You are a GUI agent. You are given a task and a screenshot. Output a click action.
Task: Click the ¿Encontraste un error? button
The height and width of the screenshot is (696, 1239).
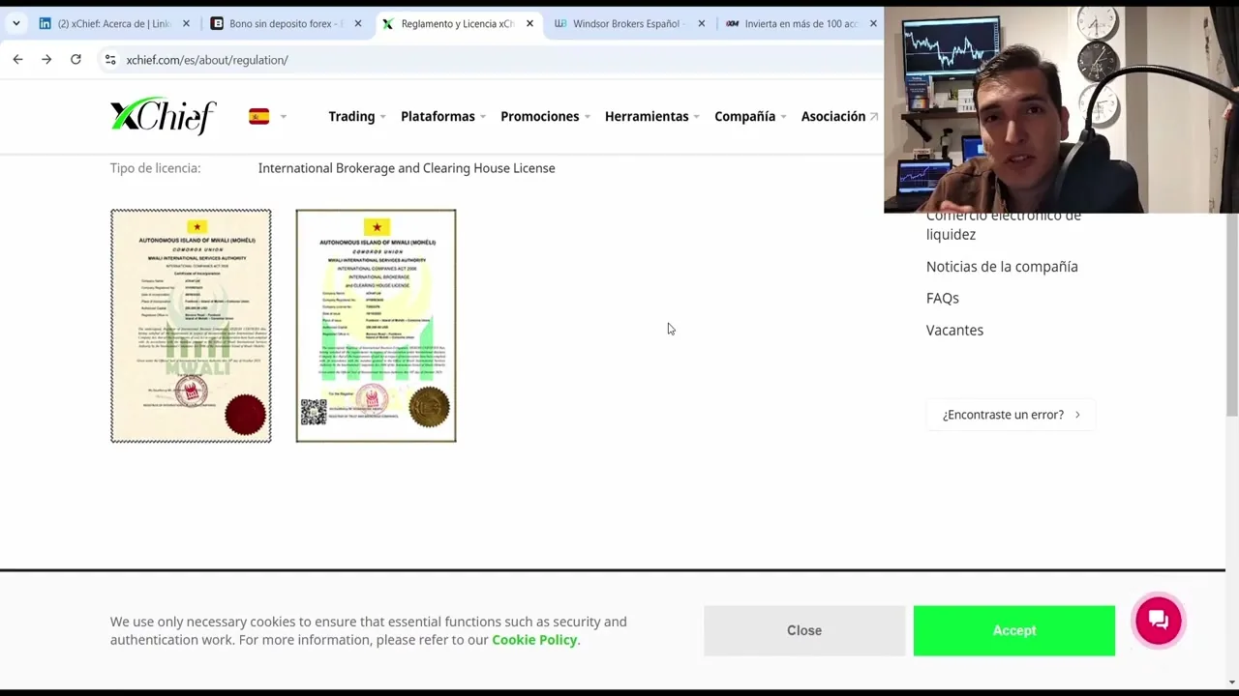coord(1011,415)
